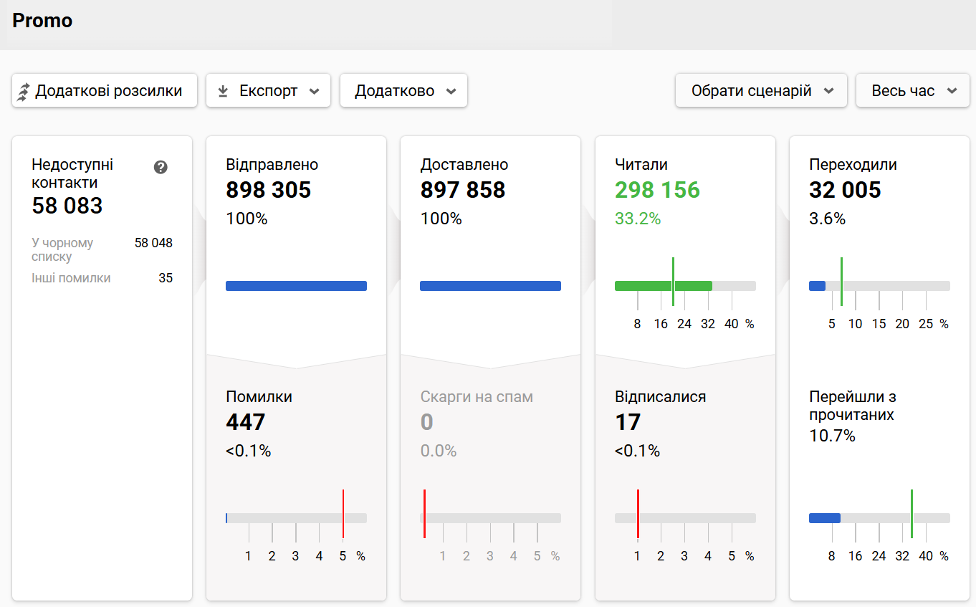Click the Переходили heading
The image size is (976, 607).
(853, 164)
